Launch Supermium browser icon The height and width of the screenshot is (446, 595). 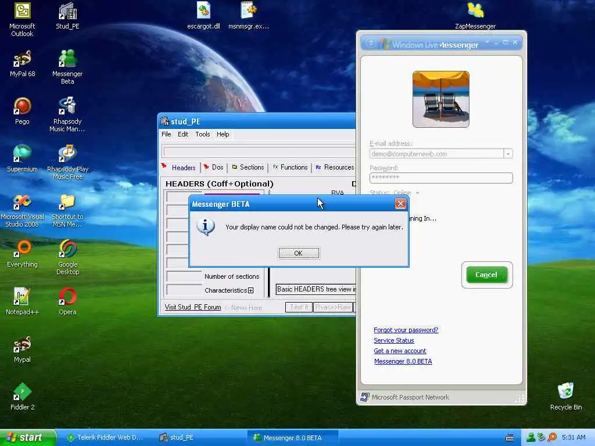coord(22,159)
